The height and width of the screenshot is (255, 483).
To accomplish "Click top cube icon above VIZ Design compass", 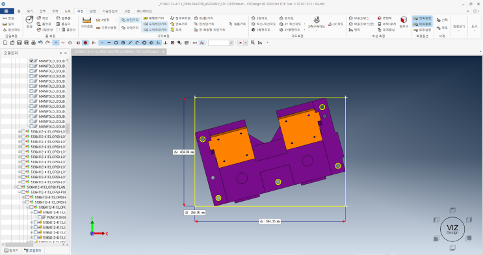I will tap(452, 210).
